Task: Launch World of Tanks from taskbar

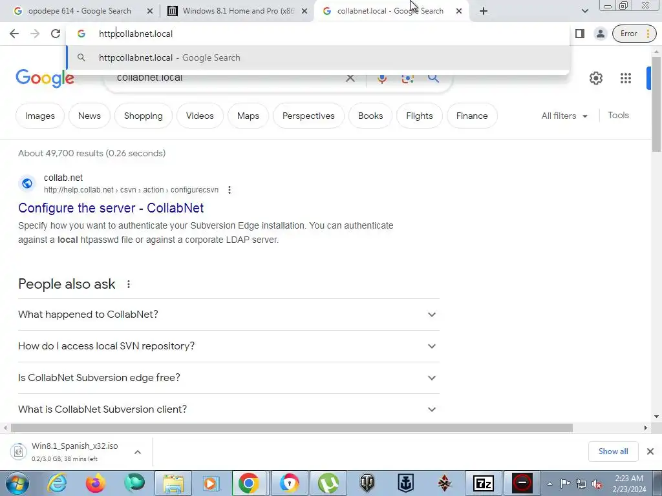Action: (x=367, y=483)
